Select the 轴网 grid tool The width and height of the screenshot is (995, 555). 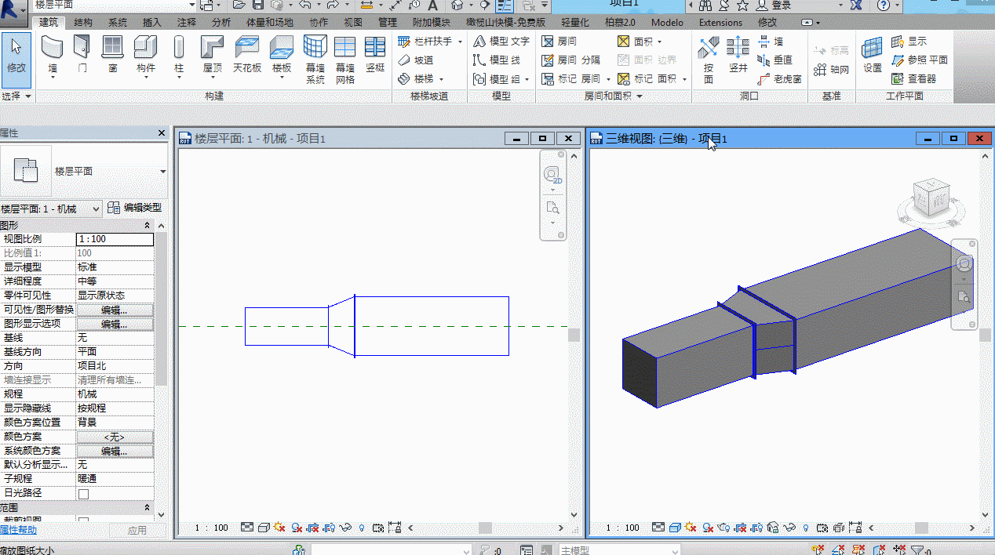pos(832,70)
